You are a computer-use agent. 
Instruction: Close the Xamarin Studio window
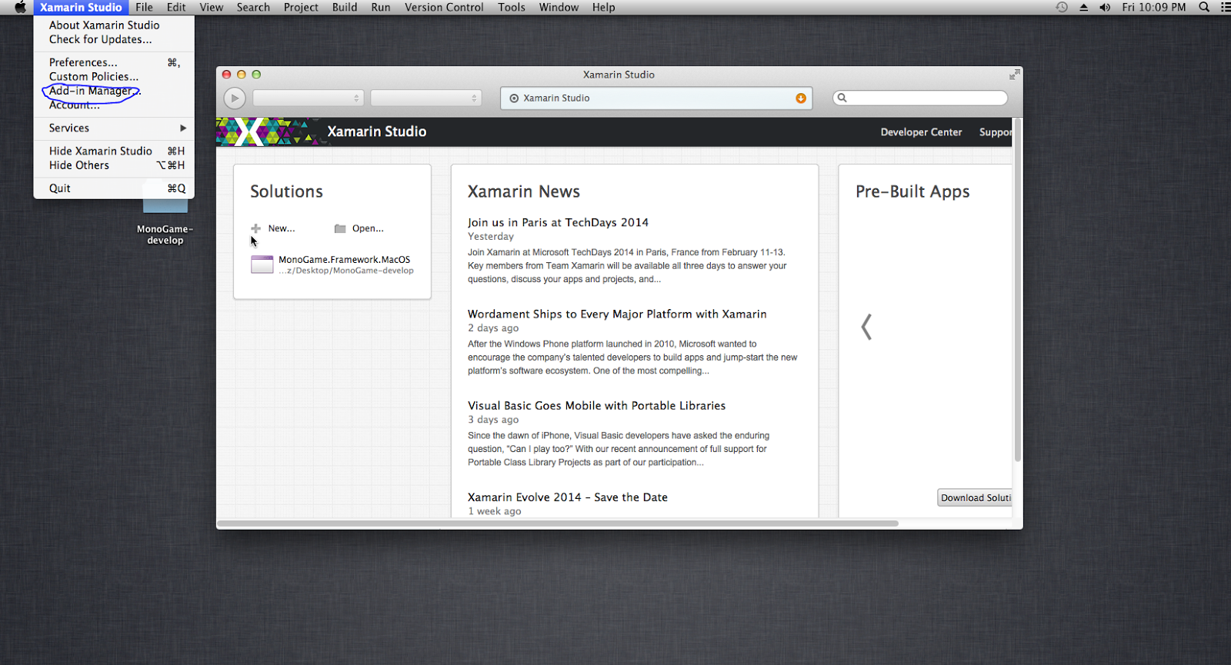(x=226, y=75)
